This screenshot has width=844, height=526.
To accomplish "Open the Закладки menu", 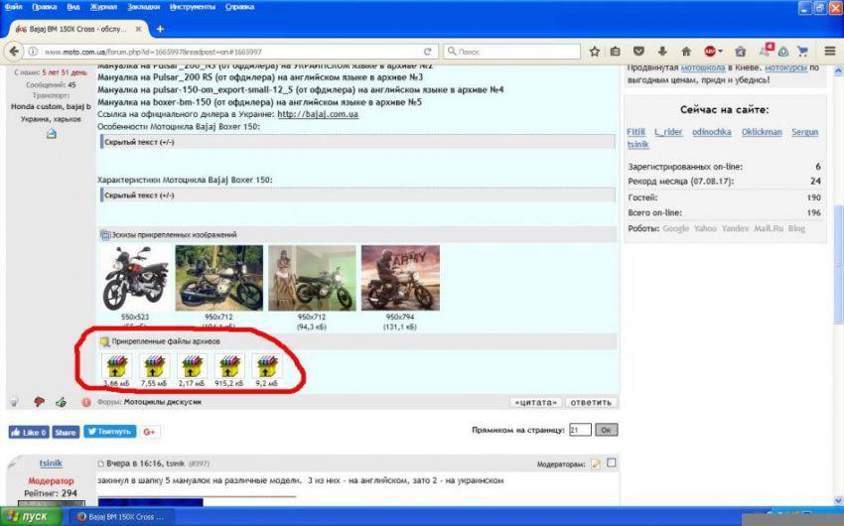I will click(x=144, y=7).
